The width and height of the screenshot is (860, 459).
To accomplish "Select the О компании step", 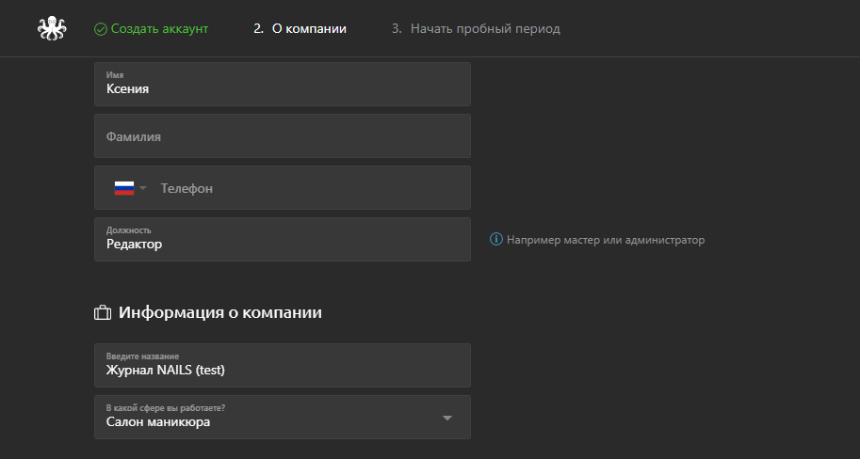I will [300, 28].
